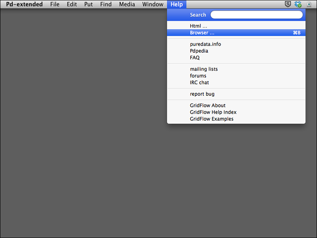
Task: Open GridFlow Help Index
Action: tap(236, 112)
